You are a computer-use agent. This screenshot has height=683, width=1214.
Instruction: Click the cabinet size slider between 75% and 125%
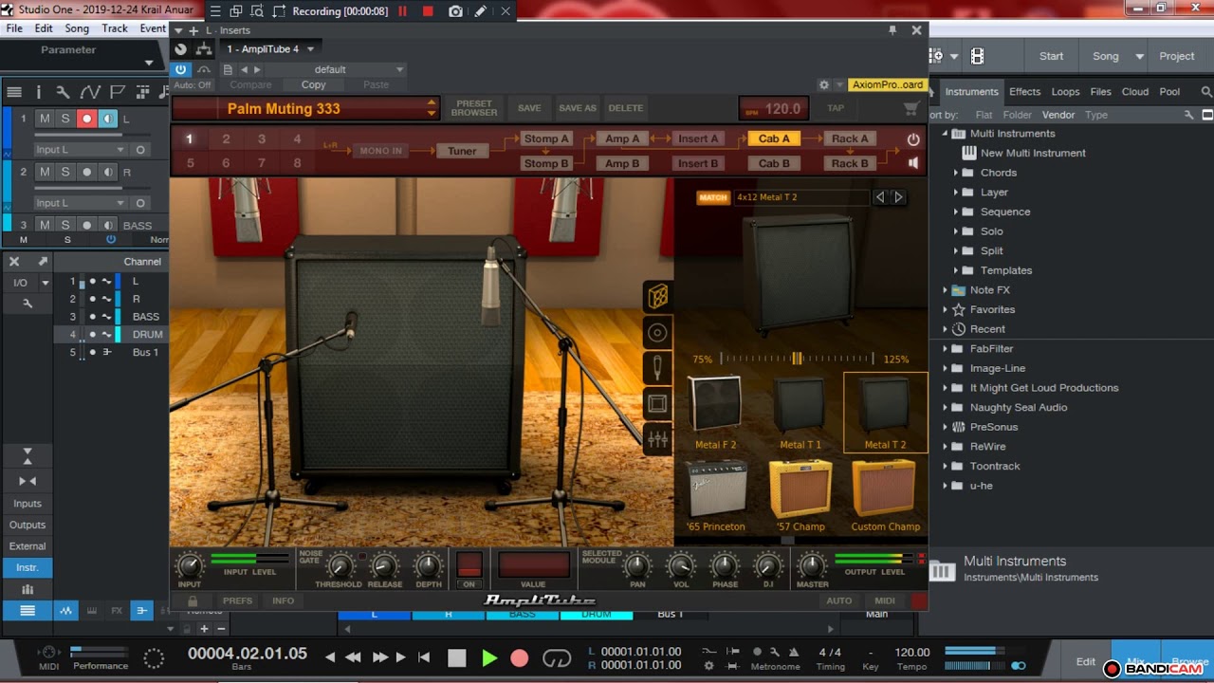[796, 359]
